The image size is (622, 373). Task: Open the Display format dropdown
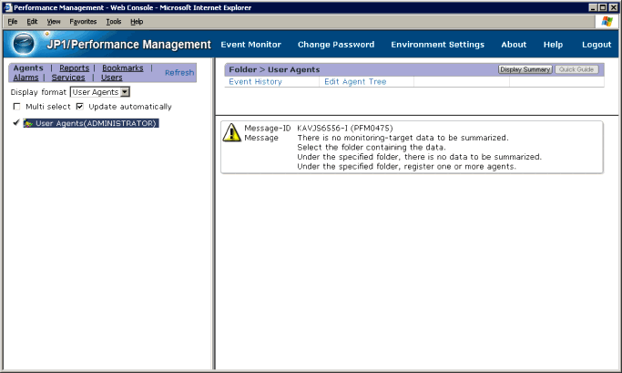click(100, 92)
